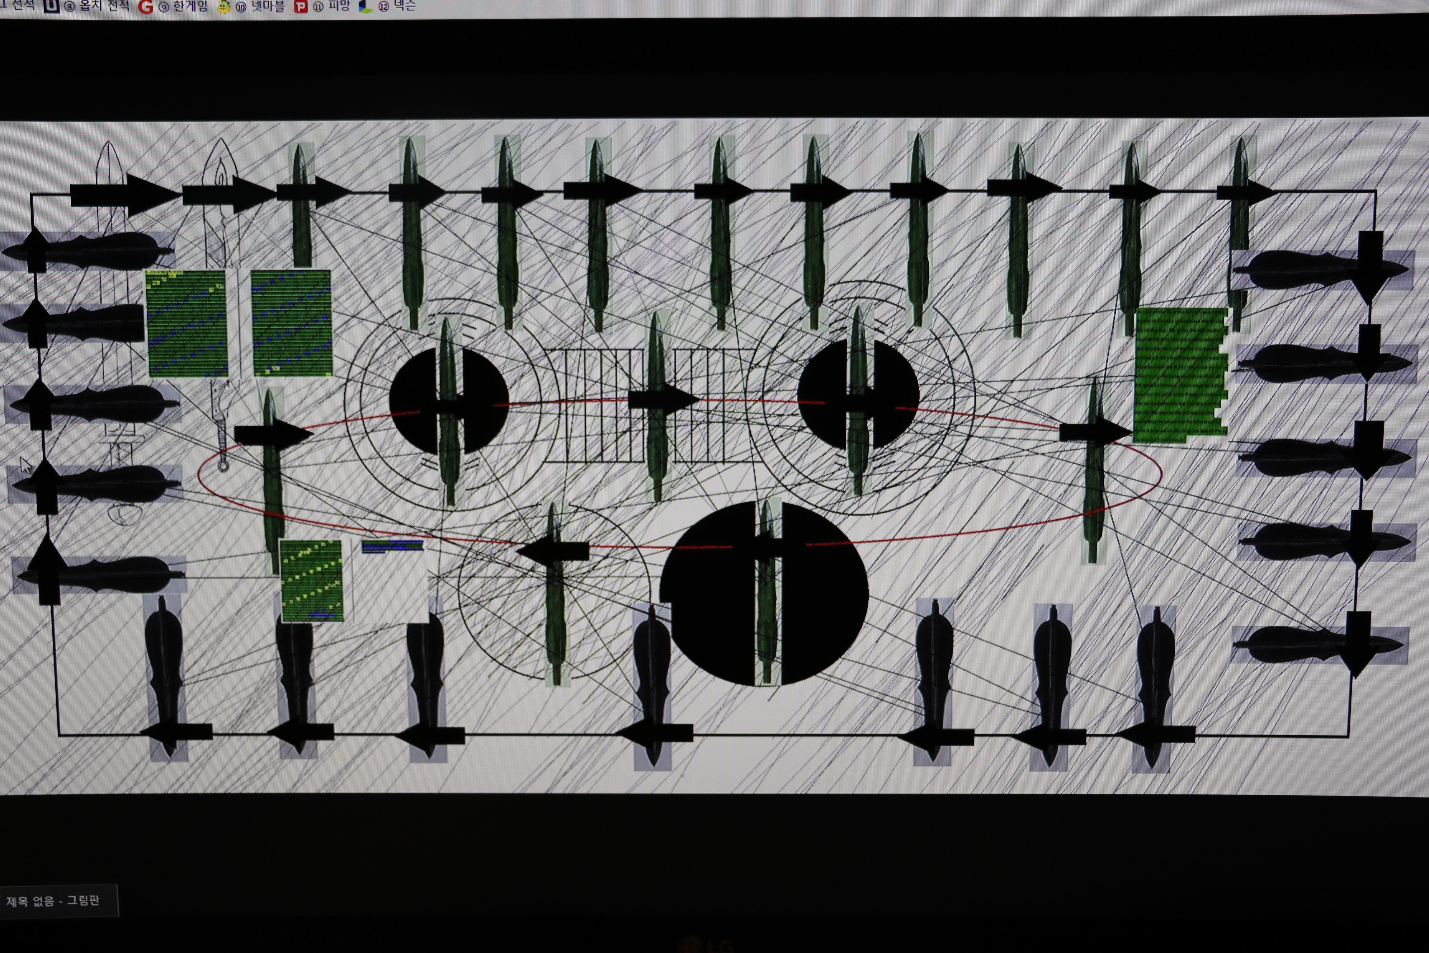Click the ring at the pendant's bottom
The image size is (1429, 953).
223,466
